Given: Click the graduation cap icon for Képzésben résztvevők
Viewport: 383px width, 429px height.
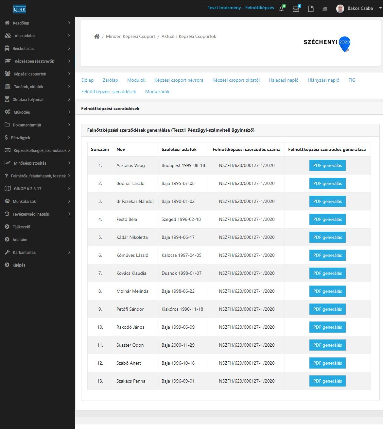Looking at the screenshot, I should click(x=8, y=61).
